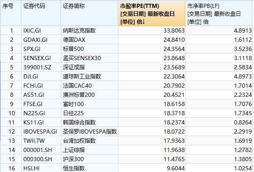Select PB value 1.7014

[219, 86]
